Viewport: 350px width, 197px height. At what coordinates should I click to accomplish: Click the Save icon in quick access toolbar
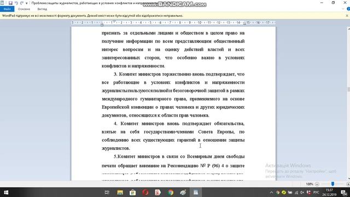10,3
